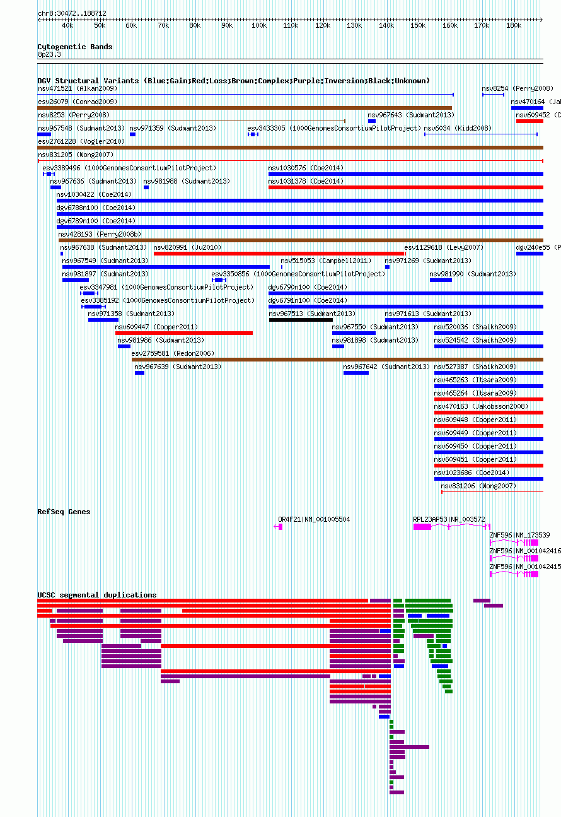The height and width of the screenshot is (817, 561).
Task: Select the black nsv967513 (Sudmant2013) variant bar
Action: (x=301, y=320)
